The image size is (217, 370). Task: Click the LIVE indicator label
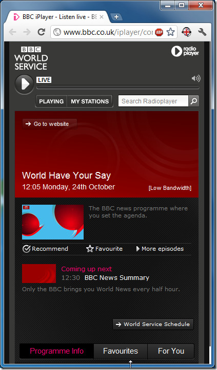44,80
